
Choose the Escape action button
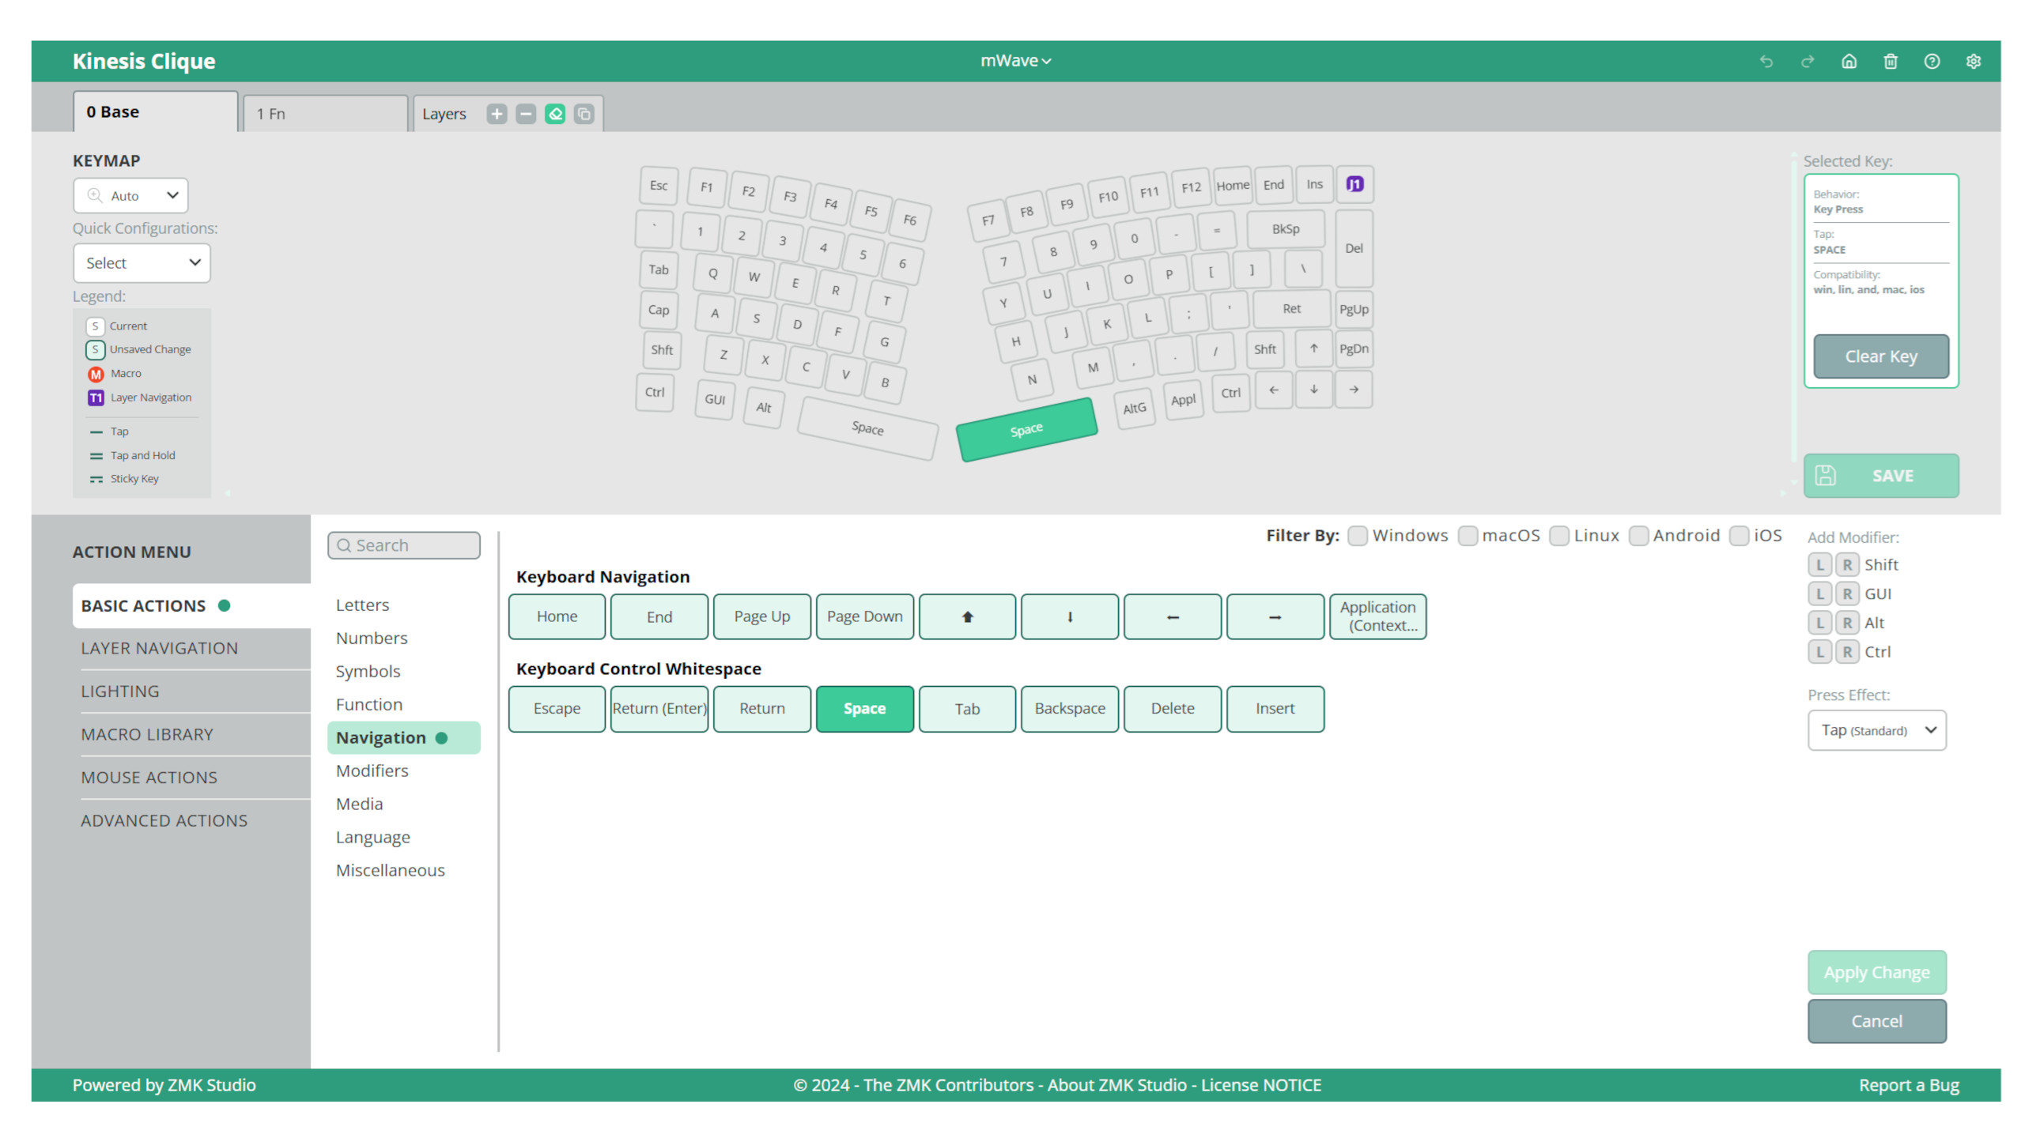tap(557, 709)
